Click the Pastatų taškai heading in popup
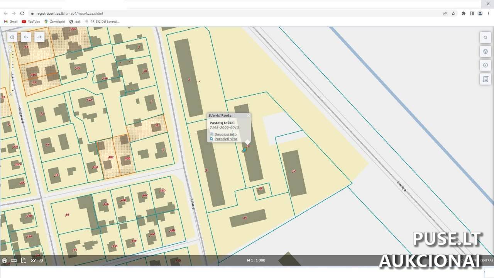The height and width of the screenshot is (278, 494). coord(222,123)
